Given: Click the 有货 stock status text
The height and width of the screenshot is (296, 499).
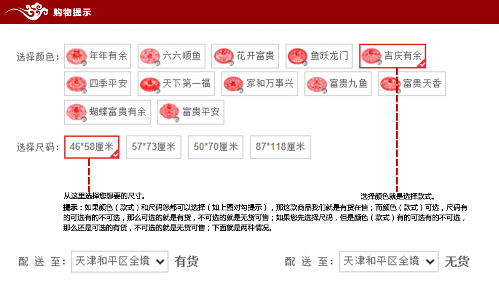Looking at the screenshot, I should point(186,262).
